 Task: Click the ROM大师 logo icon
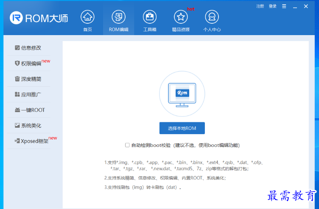[x=16, y=18]
